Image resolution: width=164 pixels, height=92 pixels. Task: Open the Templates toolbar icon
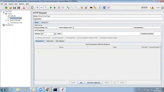pos(6,7)
